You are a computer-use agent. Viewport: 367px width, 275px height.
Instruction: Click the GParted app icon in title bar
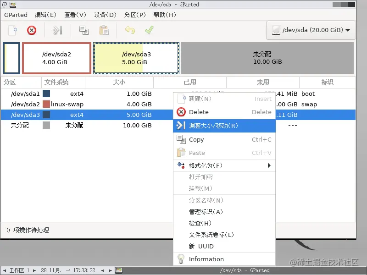click(x=13, y=4)
